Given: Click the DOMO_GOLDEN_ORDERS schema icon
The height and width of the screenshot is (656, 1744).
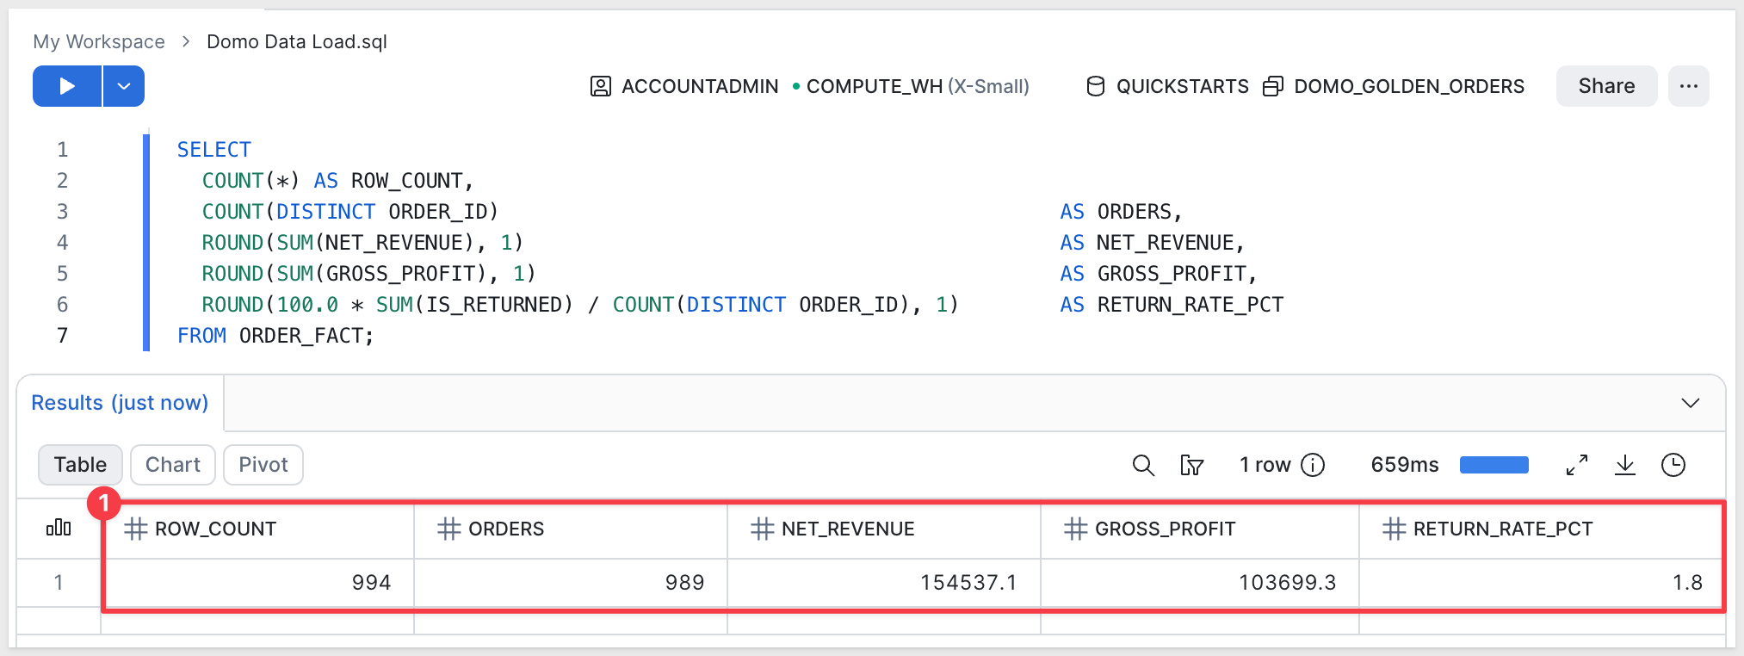Looking at the screenshot, I should coord(1273,86).
